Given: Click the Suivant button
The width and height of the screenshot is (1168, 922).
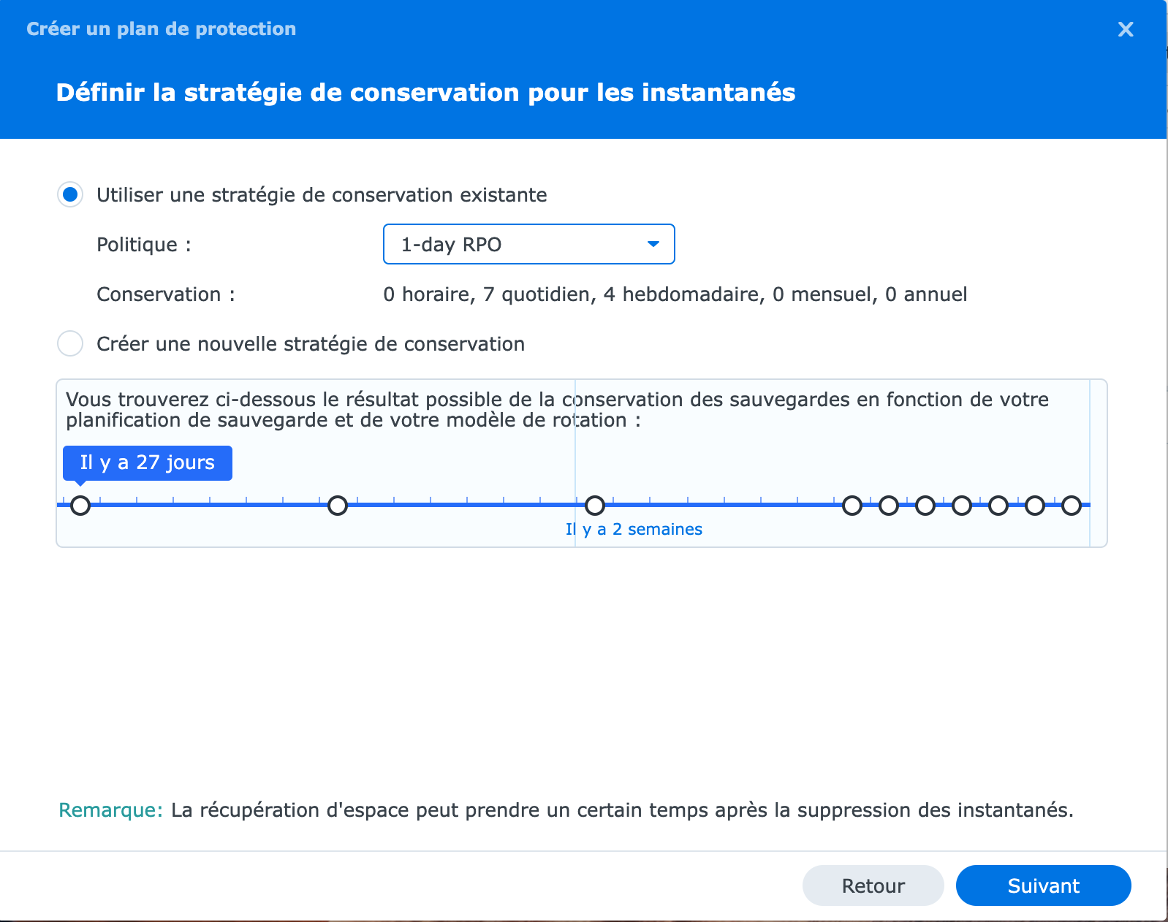Looking at the screenshot, I should click(1043, 885).
